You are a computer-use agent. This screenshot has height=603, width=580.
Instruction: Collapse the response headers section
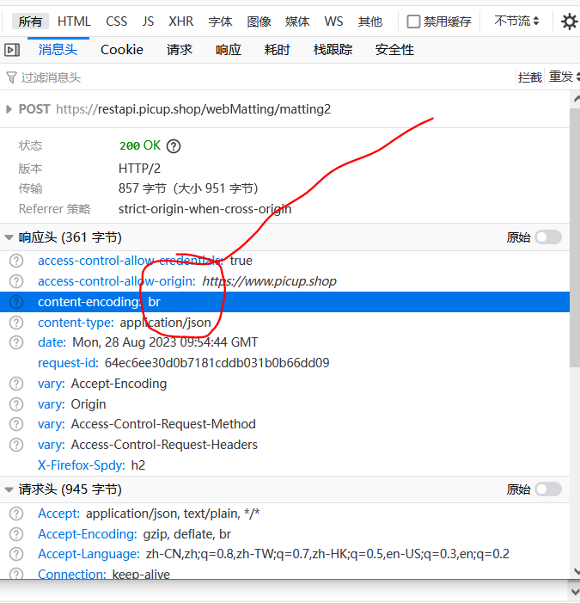point(9,237)
